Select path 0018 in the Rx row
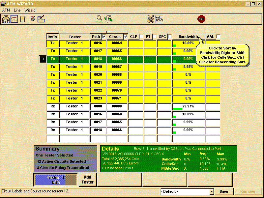Viewport: 264px width, 198px height. 98,131
